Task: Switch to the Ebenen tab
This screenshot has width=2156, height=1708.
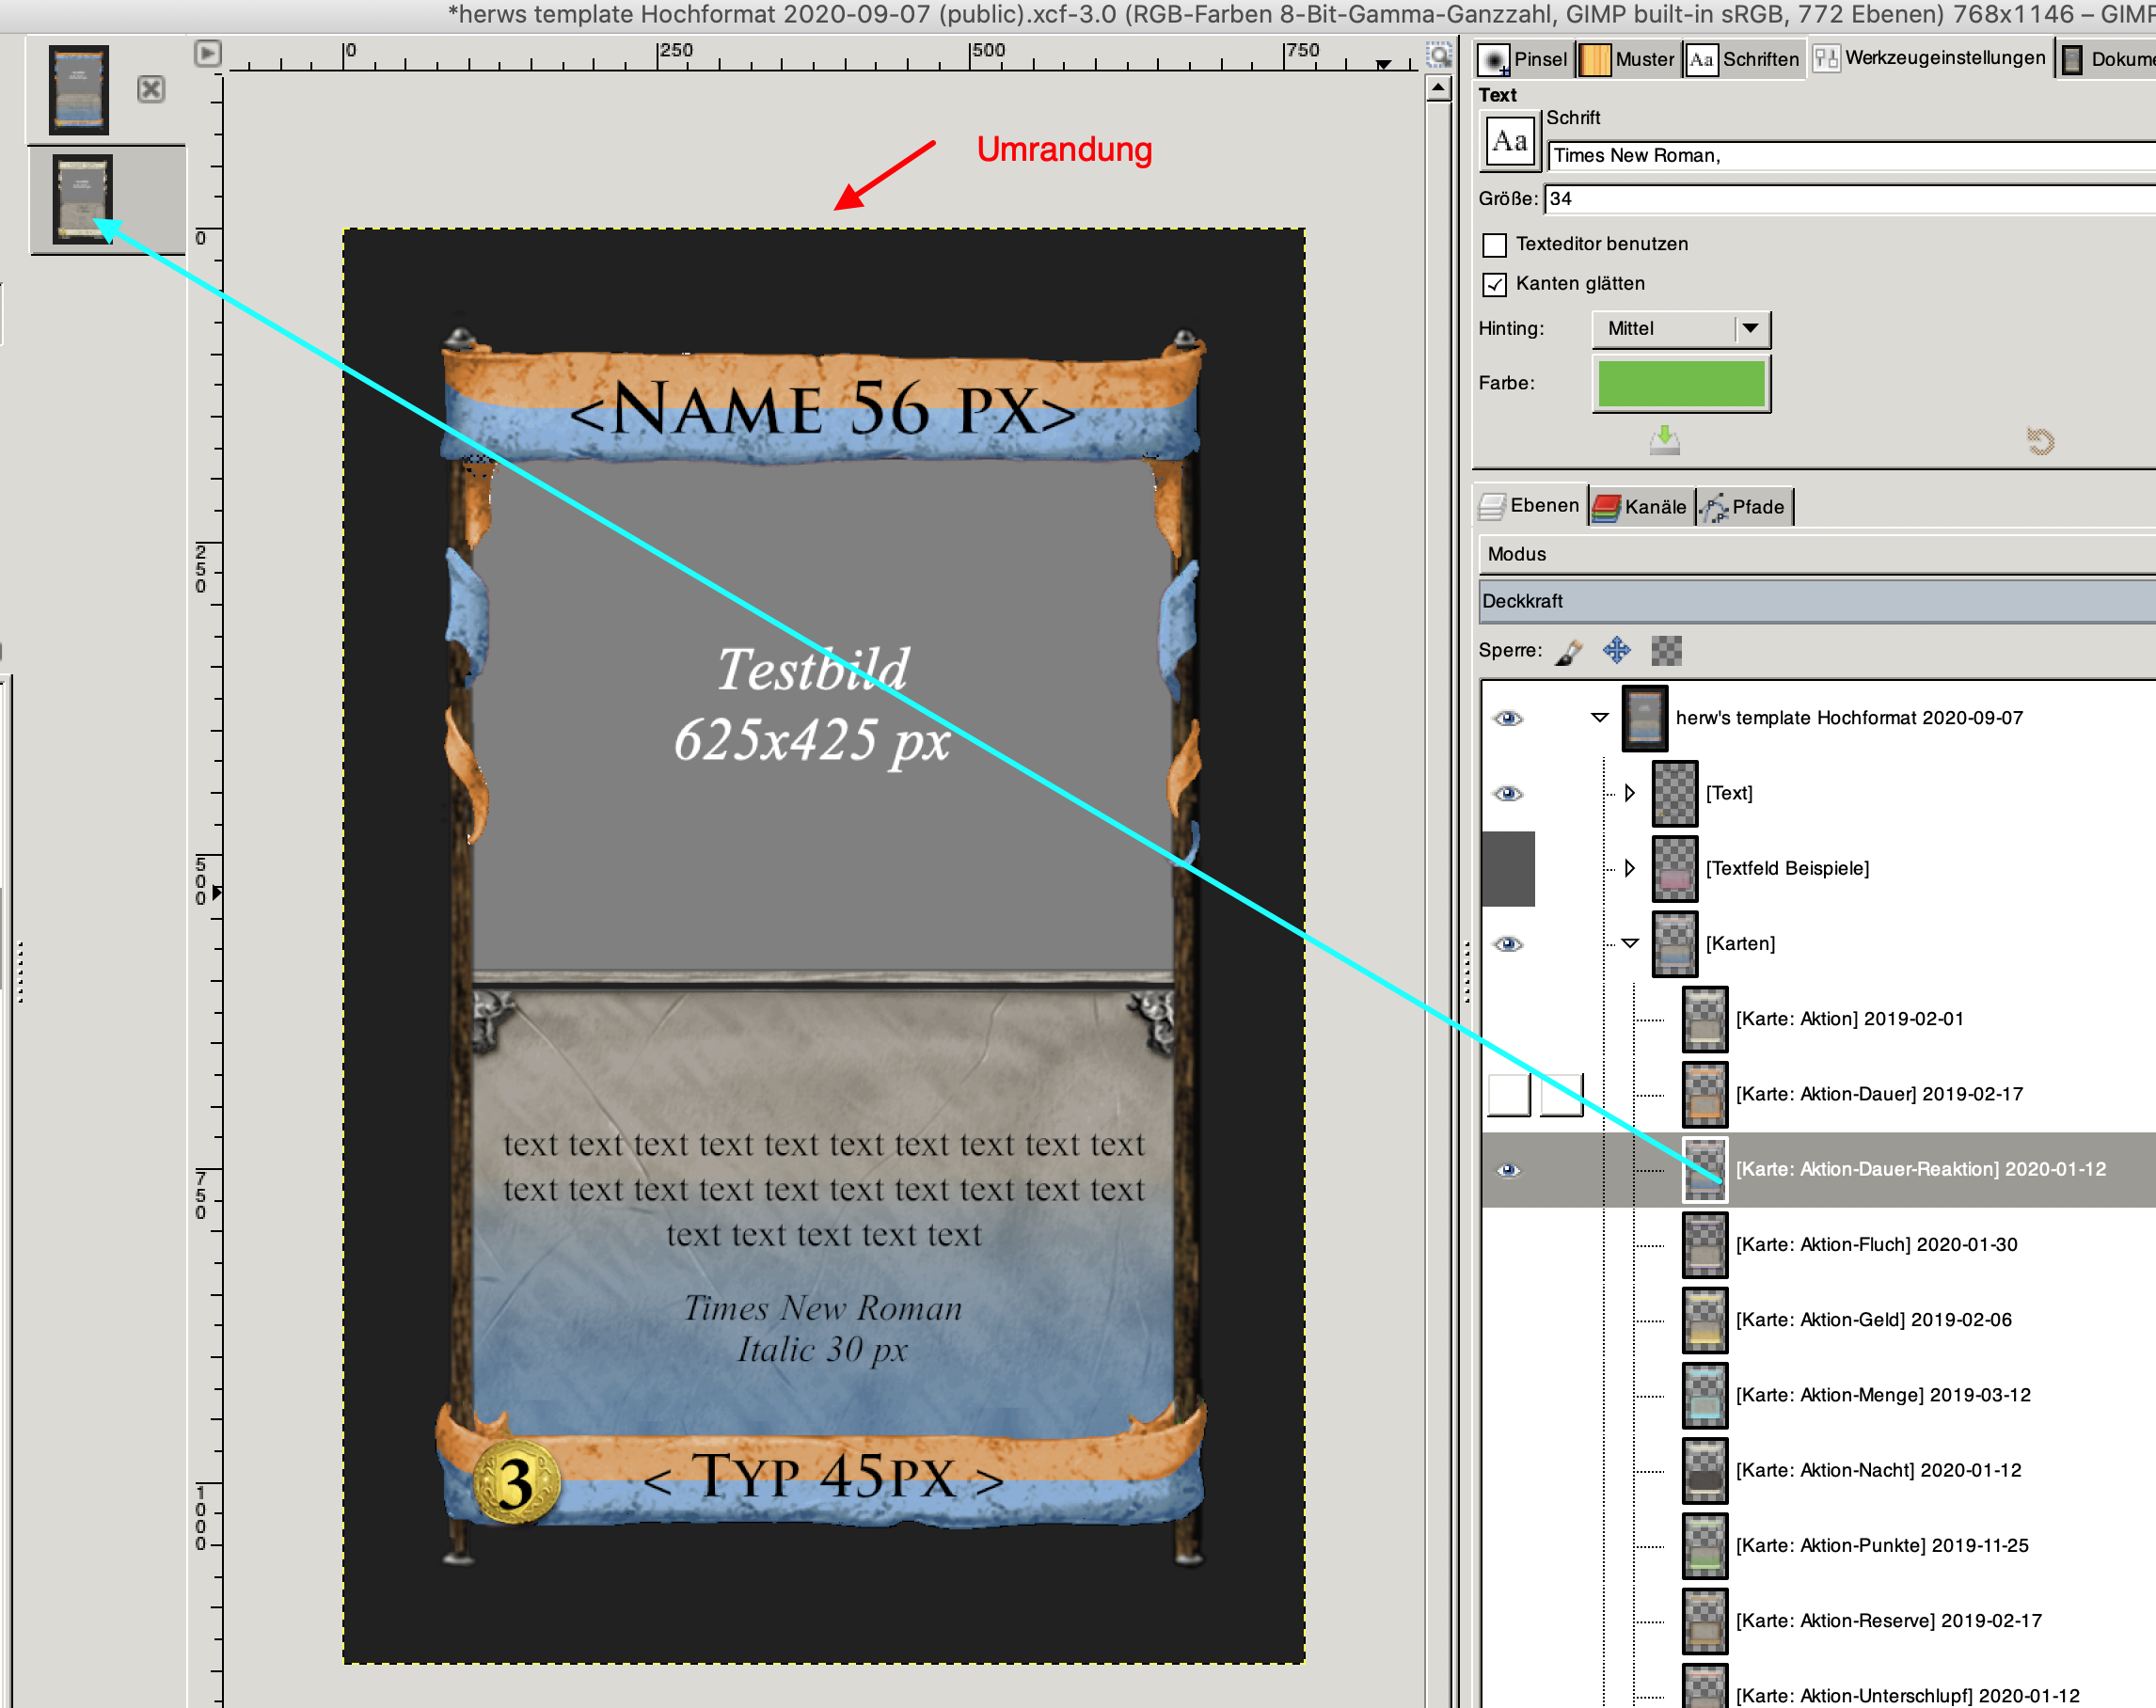Action: coord(1530,506)
